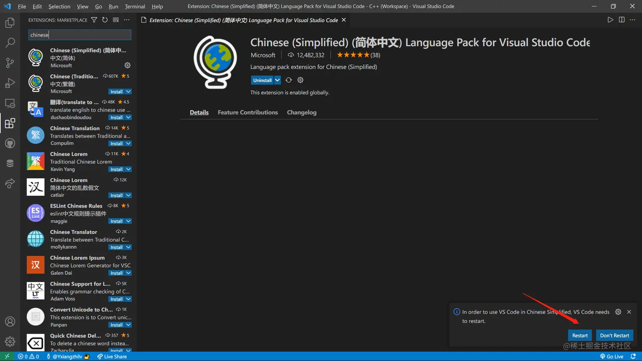This screenshot has height=361, width=642.
Task: Open Remote Explorer view
Action: (x=10, y=103)
